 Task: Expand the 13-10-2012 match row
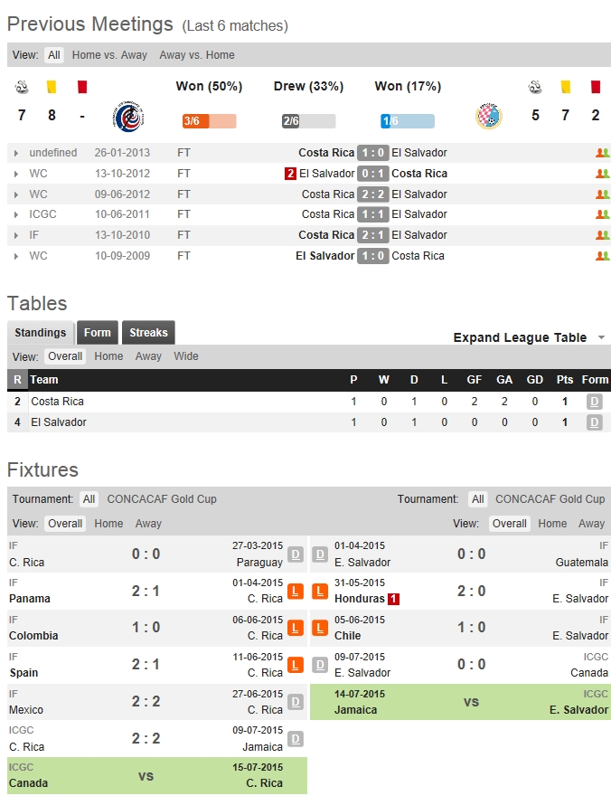pos(16,174)
